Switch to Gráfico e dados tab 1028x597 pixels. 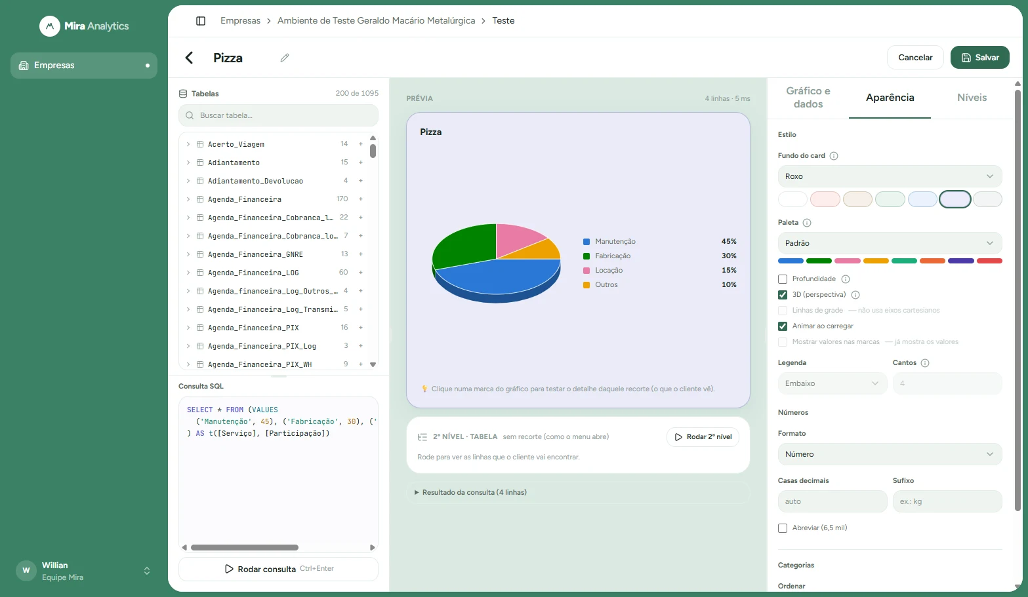(808, 98)
